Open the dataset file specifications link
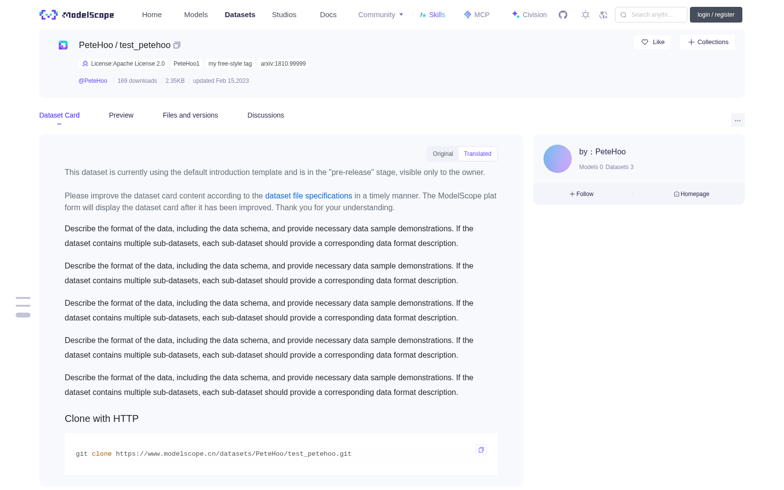The image size is (784, 490). click(309, 196)
